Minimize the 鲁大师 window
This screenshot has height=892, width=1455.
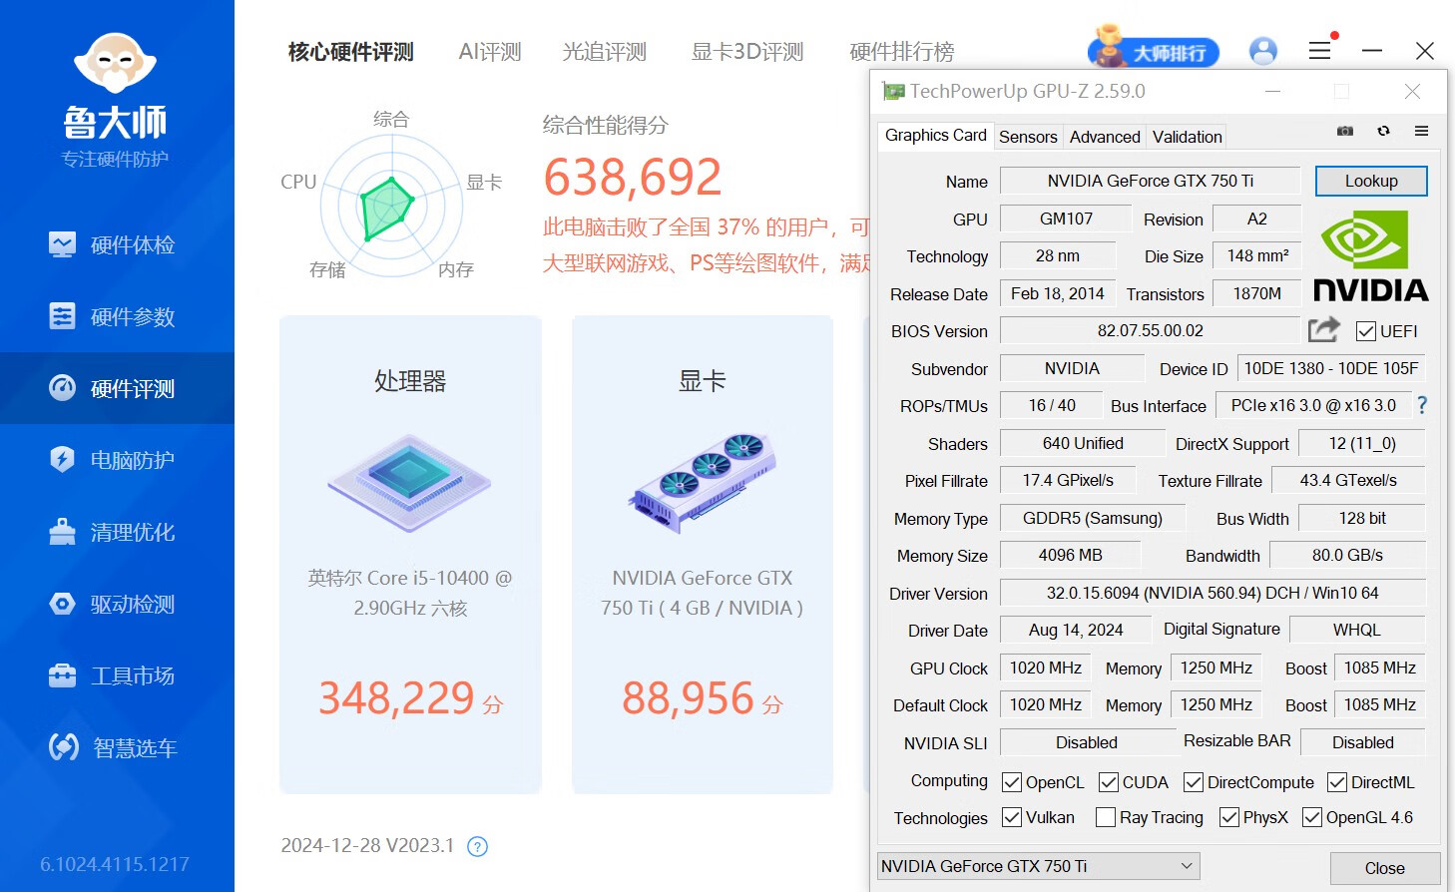[1372, 50]
